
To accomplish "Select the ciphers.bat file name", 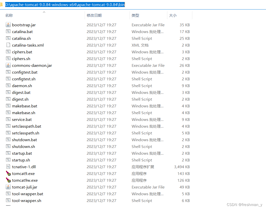I will [x=22, y=52].
